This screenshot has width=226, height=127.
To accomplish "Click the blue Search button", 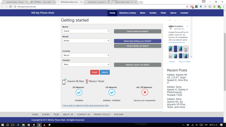I will tap(105, 72).
